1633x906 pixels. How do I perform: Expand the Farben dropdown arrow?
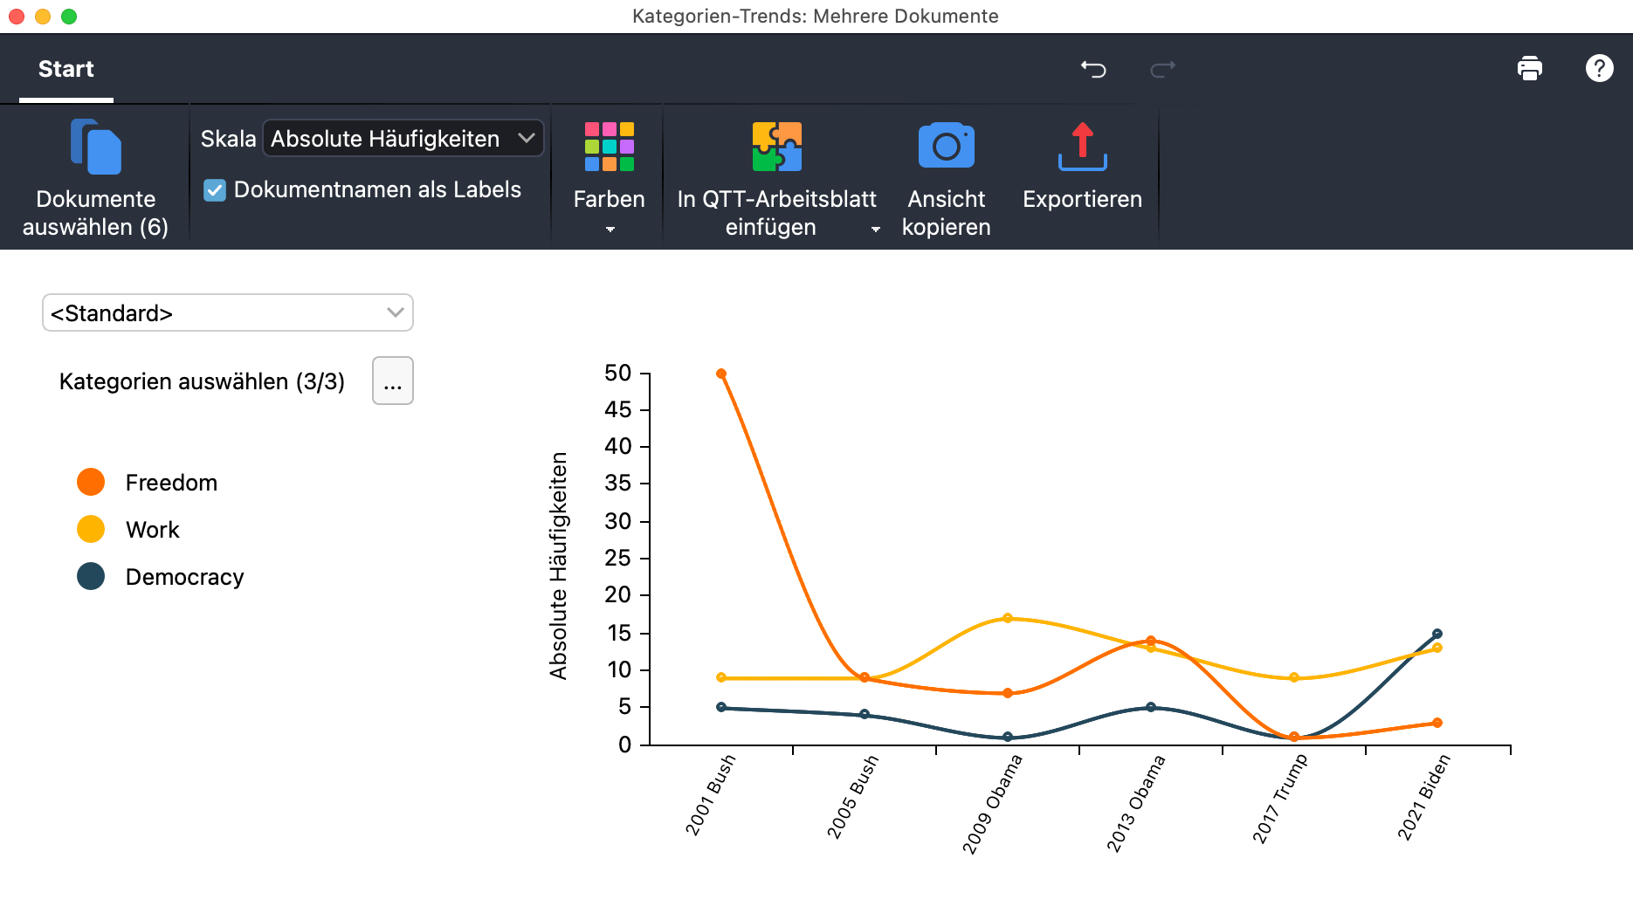point(610,230)
